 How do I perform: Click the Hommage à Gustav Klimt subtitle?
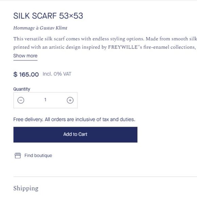tap(40, 28)
